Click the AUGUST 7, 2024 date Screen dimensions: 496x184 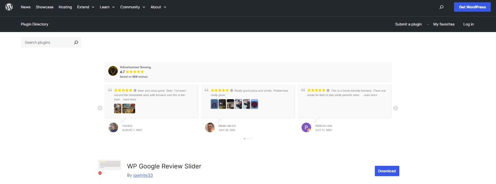tap(132, 130)
